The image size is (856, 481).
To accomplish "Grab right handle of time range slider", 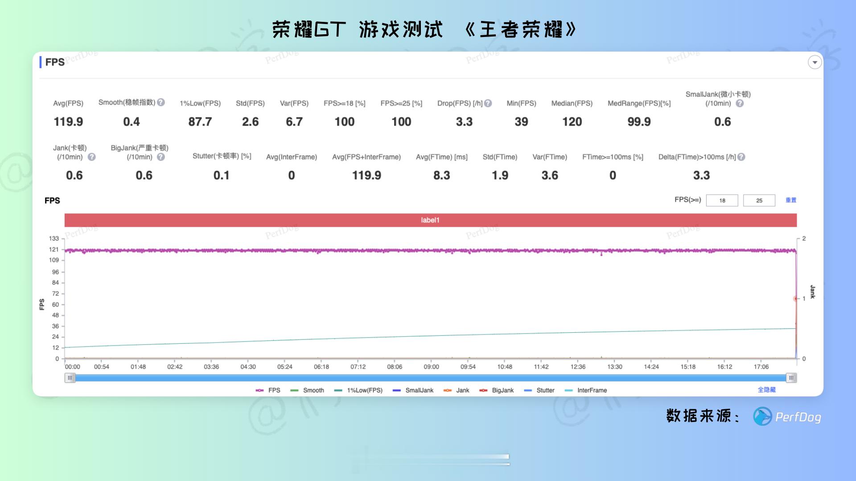I will point(791,378).
